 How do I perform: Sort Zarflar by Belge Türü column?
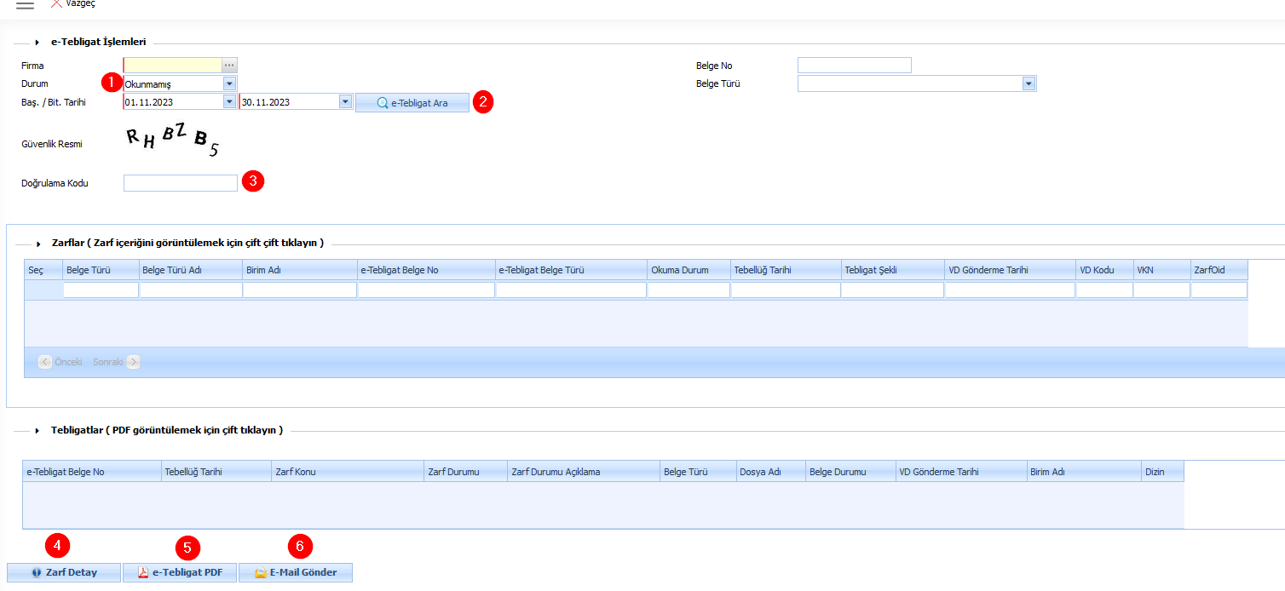(101, 270)
